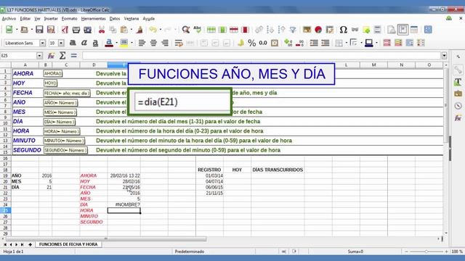Image resolution: width=465 pixels, height=261 pixels.
Task: Run the spelling check
Action: click(197, 30)
